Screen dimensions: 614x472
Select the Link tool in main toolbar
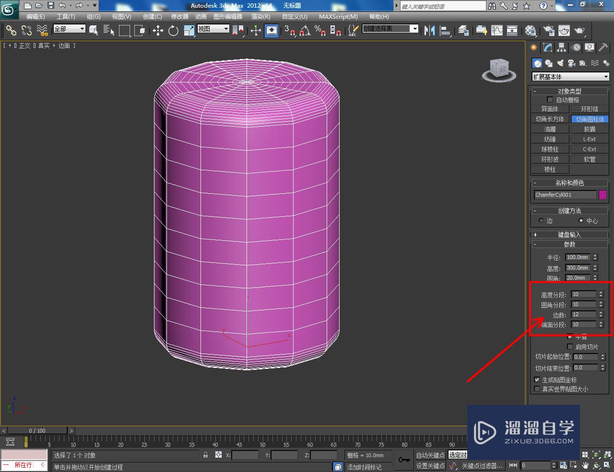[x=11, y=31]
